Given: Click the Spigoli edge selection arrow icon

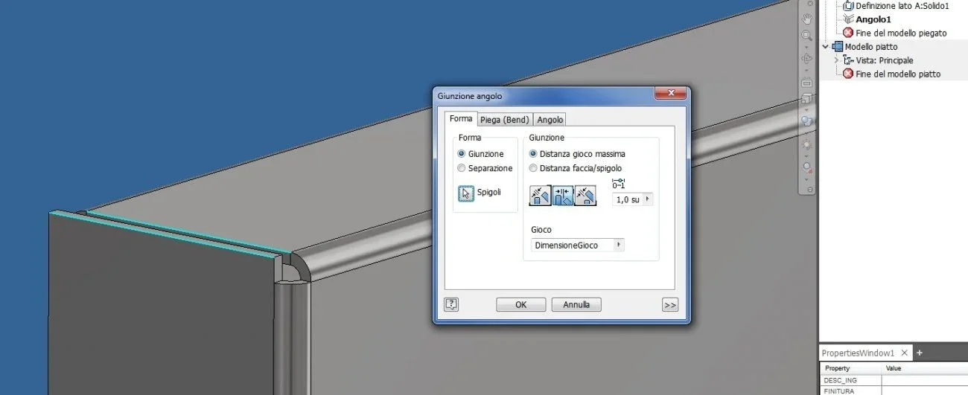Looking at the screenshot, I should coord(466,193).
